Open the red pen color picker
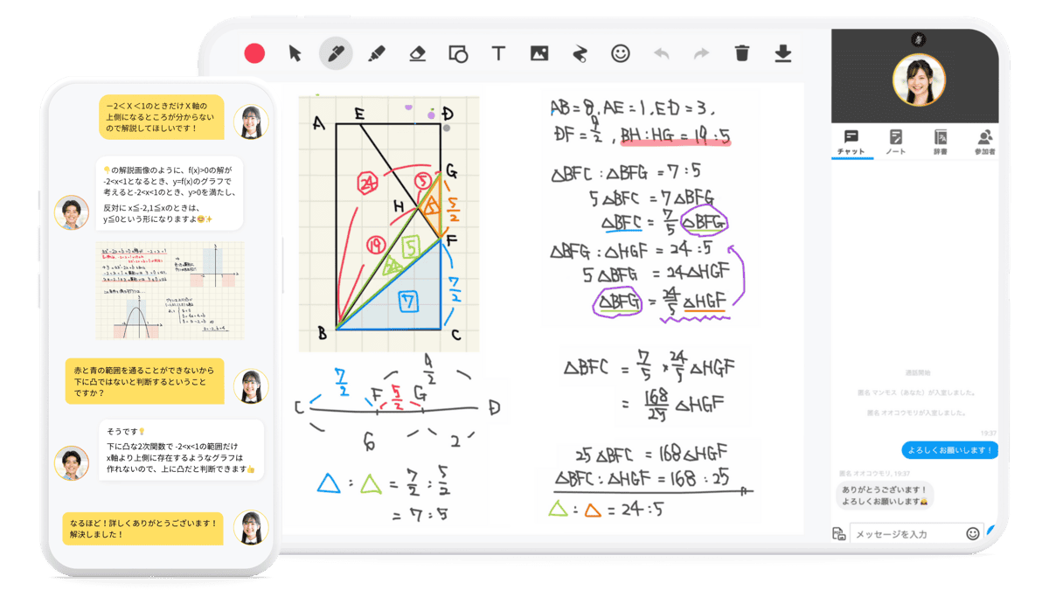The width and height of the screenshot is (1049, 590). pyautogui.click(x=254, y=53)
